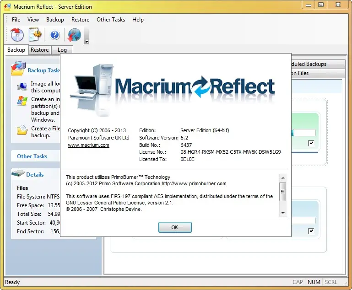Open the Help menu
This screenshot has height=290, width=352.
point(138,20)
